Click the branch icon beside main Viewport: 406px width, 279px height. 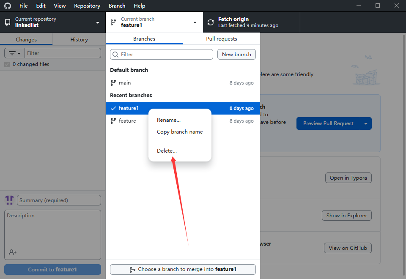tap(113, 83)
